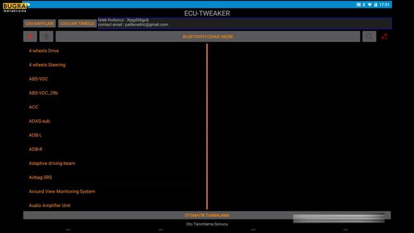Select the 4 wheels Drive ECU
This screenshot has height=233, width=414.
44,50
